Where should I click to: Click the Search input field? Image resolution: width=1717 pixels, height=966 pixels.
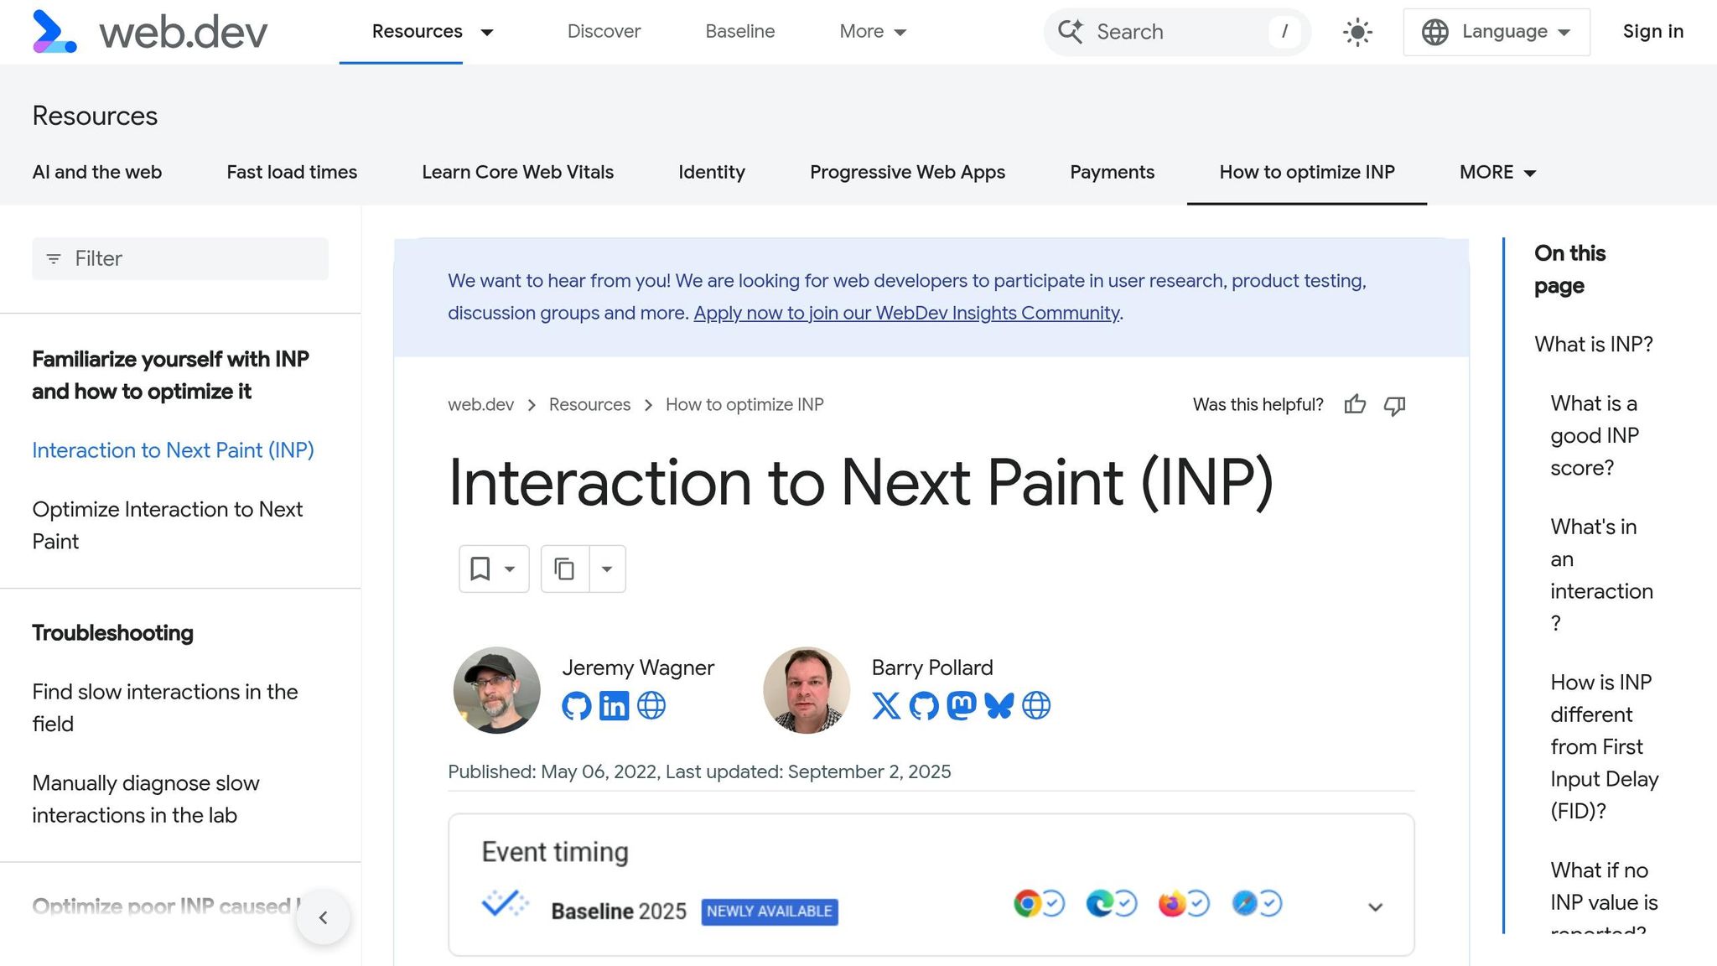1177,32
